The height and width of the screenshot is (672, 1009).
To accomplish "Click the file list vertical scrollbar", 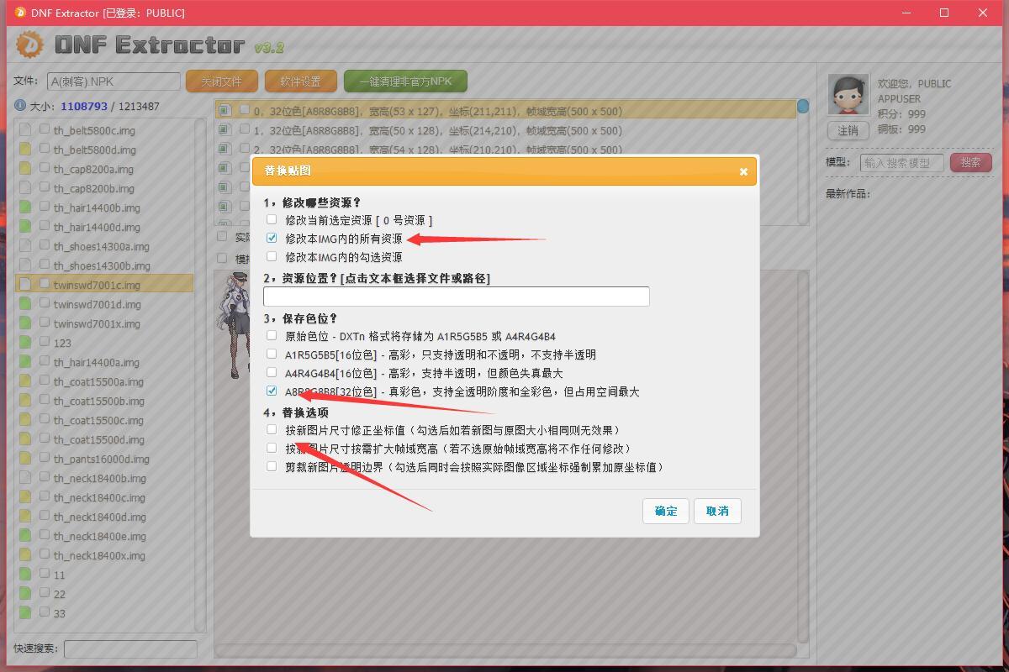I will pos(200,374).
